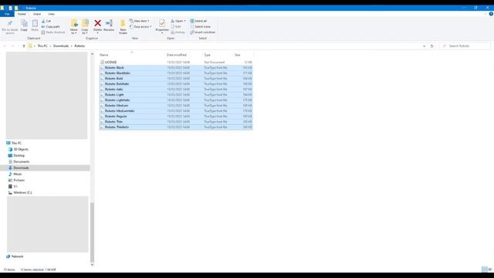Click Select none in the ribbon

tap(201, 27)
